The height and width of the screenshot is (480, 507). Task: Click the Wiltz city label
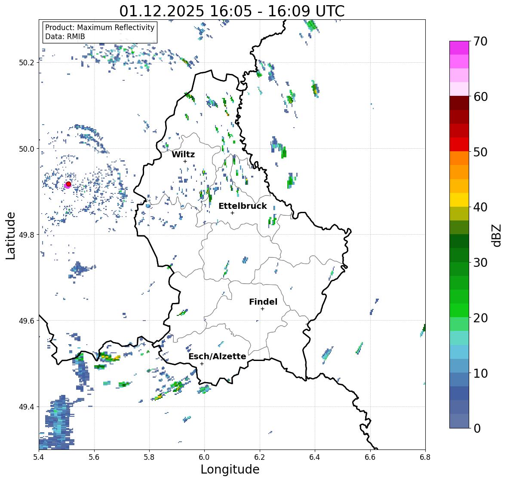tap(183, 154)
